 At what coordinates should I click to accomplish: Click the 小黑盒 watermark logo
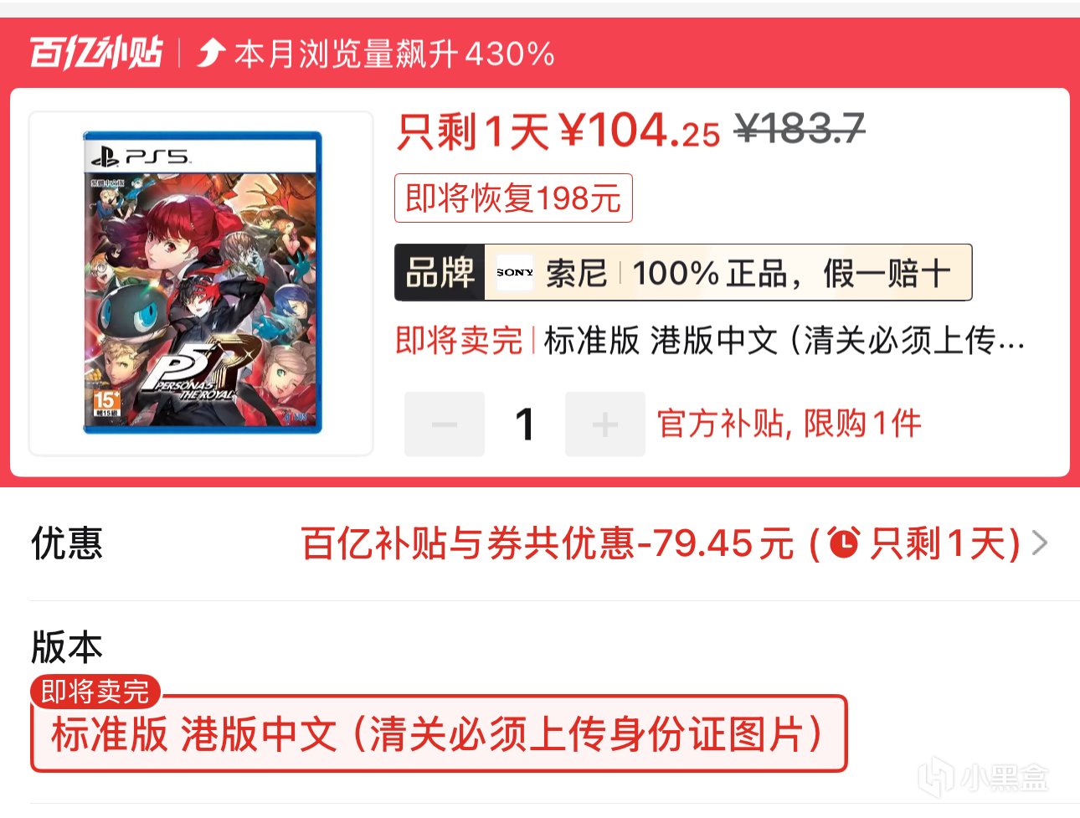click(x=983, y=778)
